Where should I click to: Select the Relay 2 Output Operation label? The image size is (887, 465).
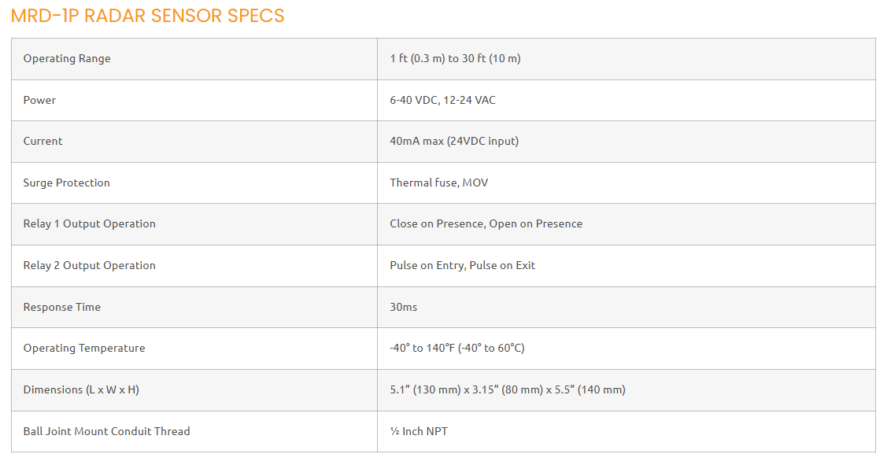[89, 266]
